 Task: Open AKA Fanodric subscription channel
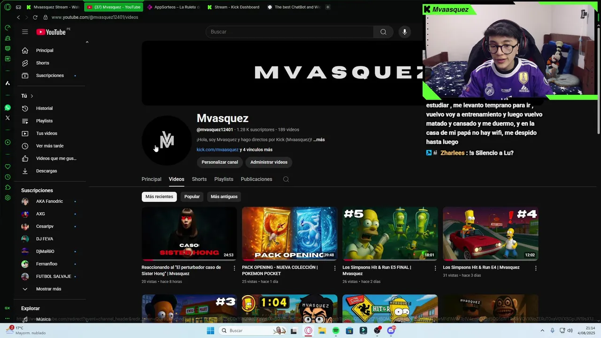[x=50, y=201]
